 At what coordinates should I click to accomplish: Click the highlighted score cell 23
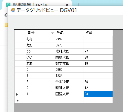[98, 94]
